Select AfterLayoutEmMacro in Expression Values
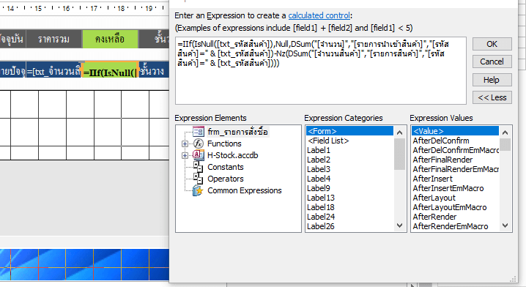 pyautogui.click(x=455, y=207)
